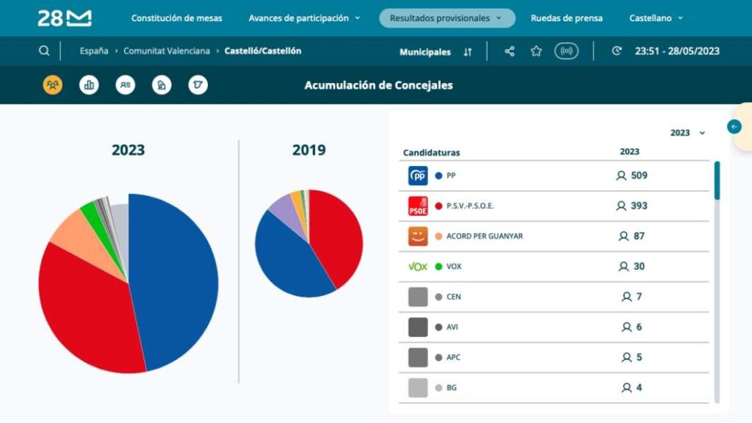The height and width of the screenshot is (423, 752).
Task: Open Ruedas de prensa section
Action: 566,18
